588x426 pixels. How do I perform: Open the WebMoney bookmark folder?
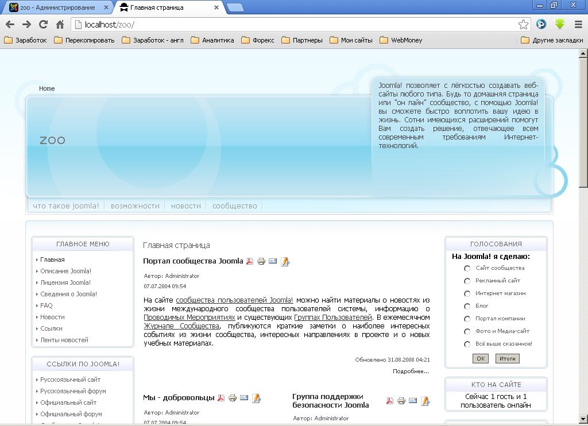pos(401,40)
